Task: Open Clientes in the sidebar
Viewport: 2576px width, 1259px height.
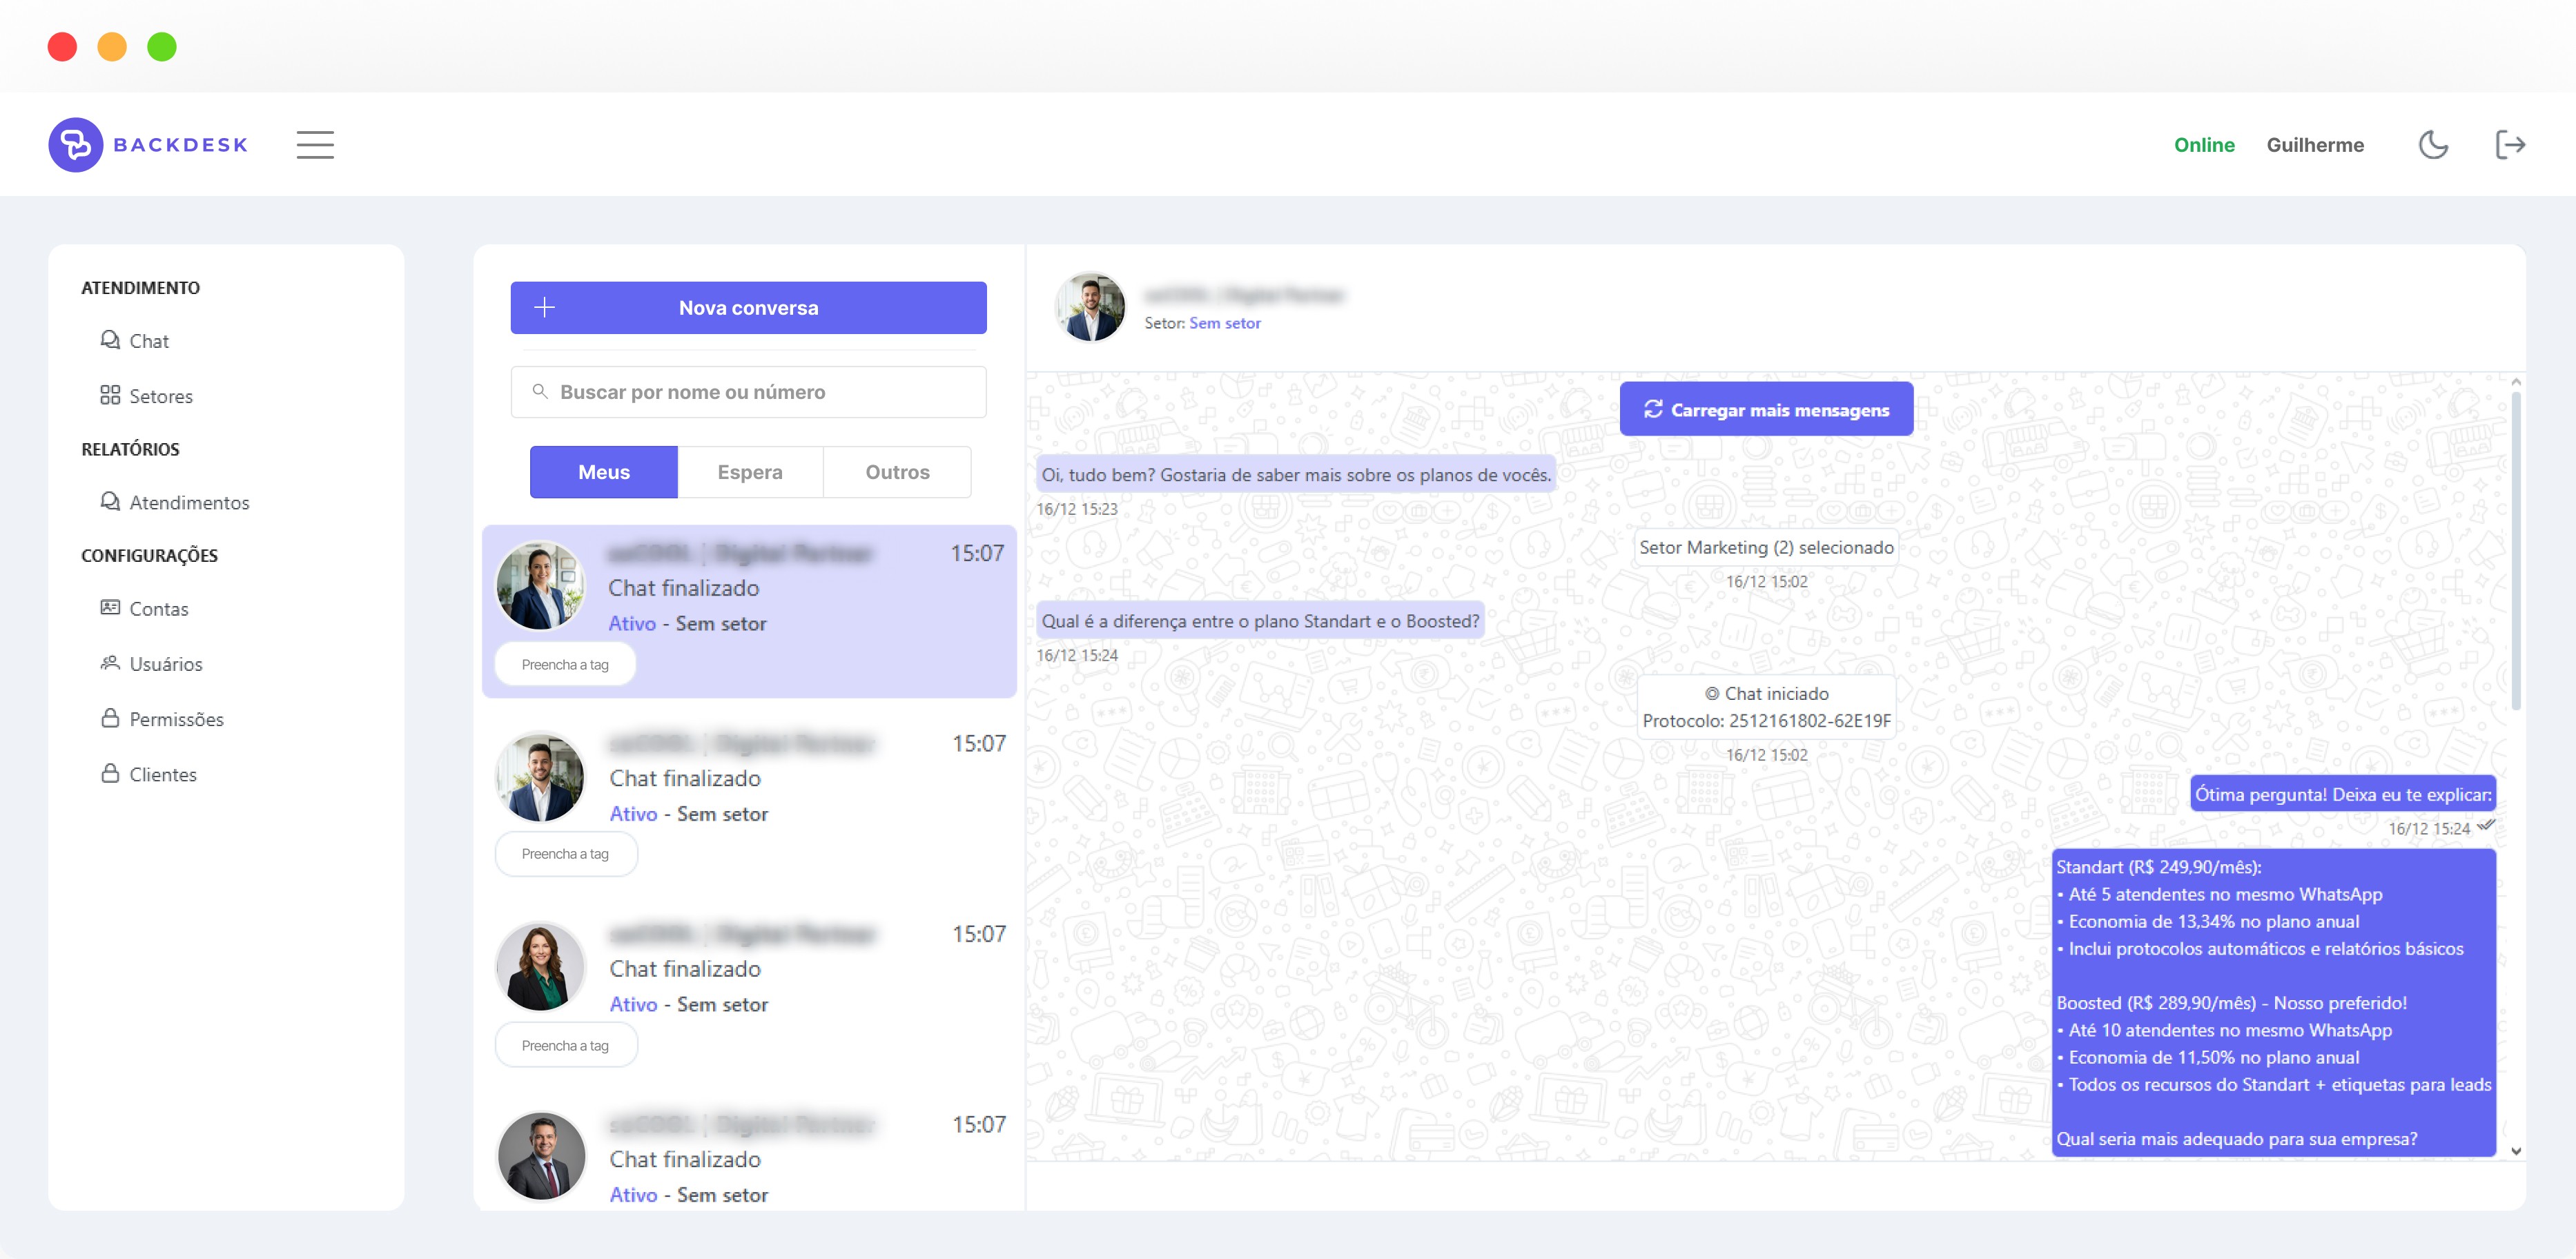Action: point(162,774)
